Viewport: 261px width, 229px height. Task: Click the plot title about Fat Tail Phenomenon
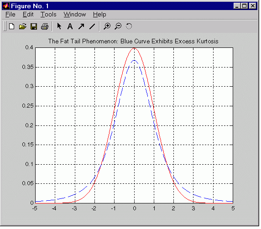133,41
